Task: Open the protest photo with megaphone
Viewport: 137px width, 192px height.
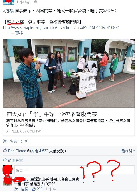Action: (x=69, y=73)
